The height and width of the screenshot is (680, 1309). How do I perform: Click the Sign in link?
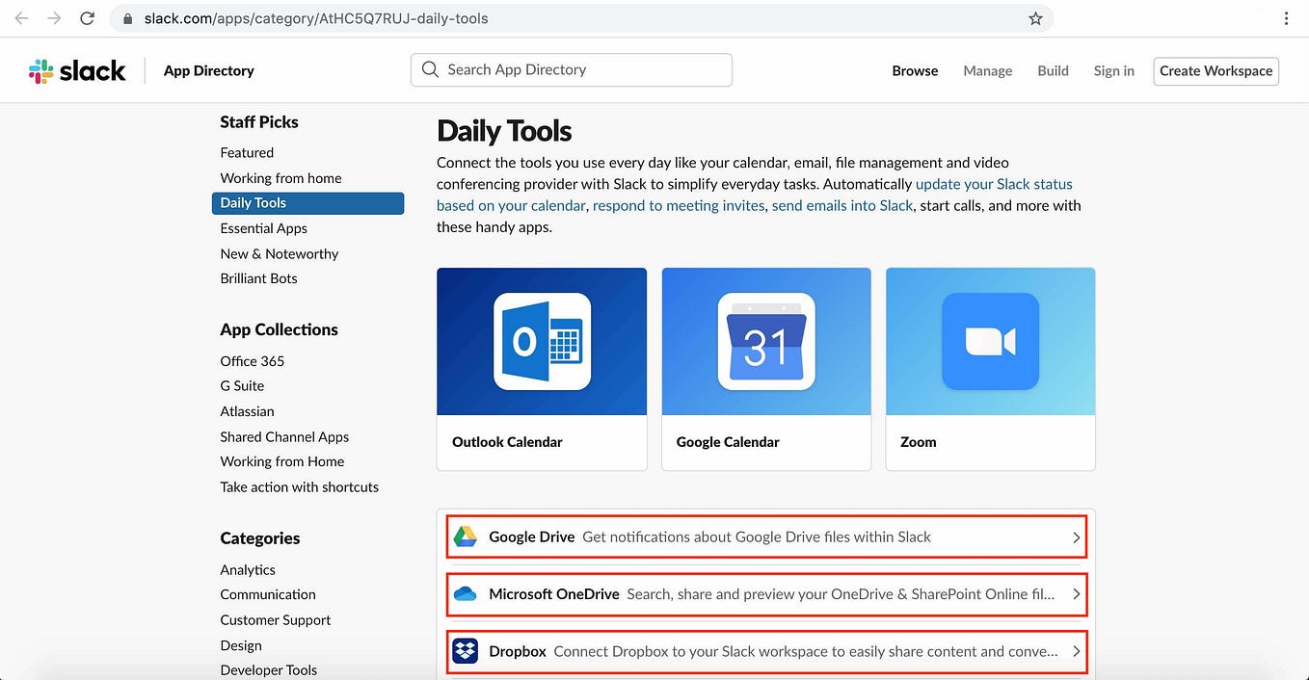tap(1113, 70)
